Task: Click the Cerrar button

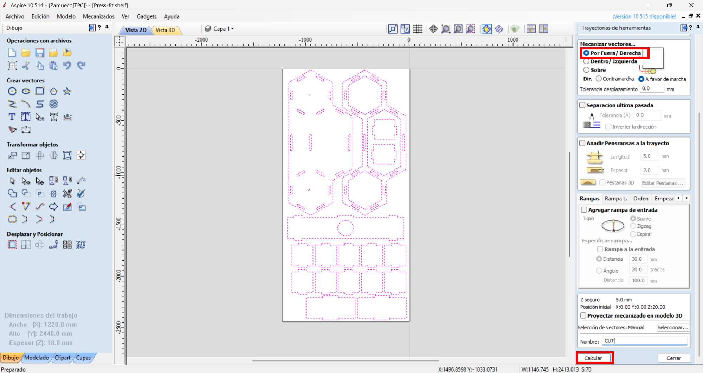Action: tap(674, 358)
